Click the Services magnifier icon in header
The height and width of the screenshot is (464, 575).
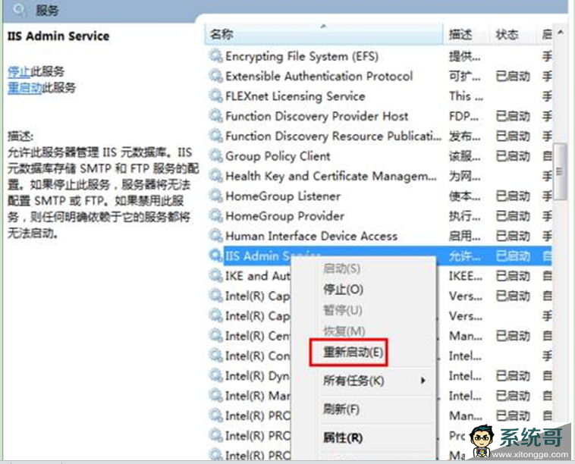[x=19, y=9]
